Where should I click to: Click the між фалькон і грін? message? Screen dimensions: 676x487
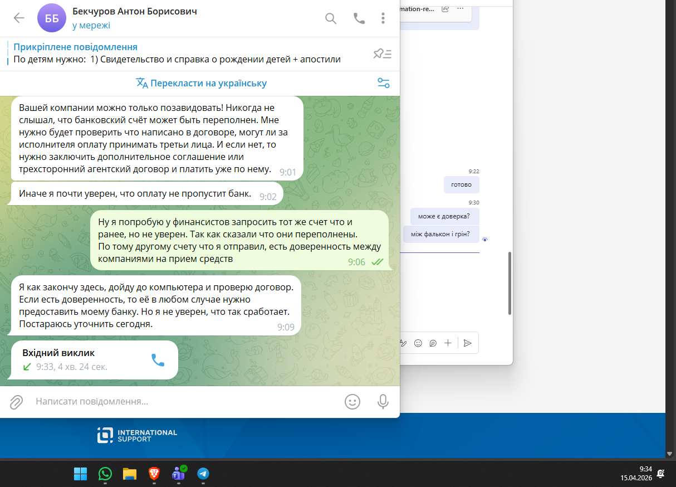441,234
